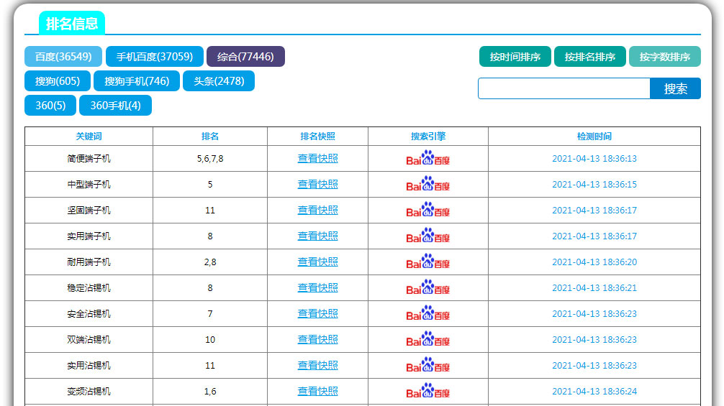Click Baidu logo in 简便端子机 row

427,158
